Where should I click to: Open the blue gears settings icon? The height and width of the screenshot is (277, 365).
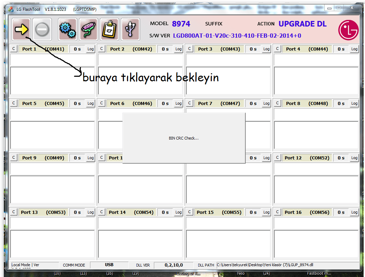point(67,29)
